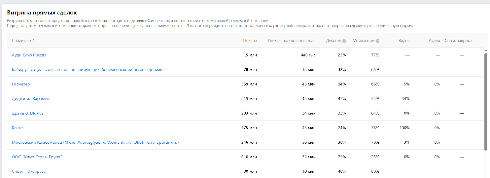
Task: Open the Диджитал Карамель publisher link
Action: [32, 99]
